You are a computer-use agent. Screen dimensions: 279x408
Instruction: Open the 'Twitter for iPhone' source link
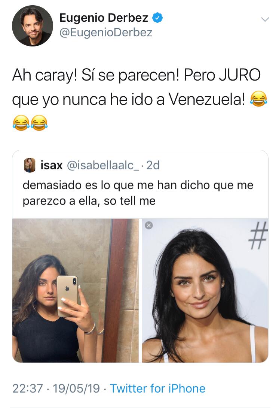coord(158,389)
